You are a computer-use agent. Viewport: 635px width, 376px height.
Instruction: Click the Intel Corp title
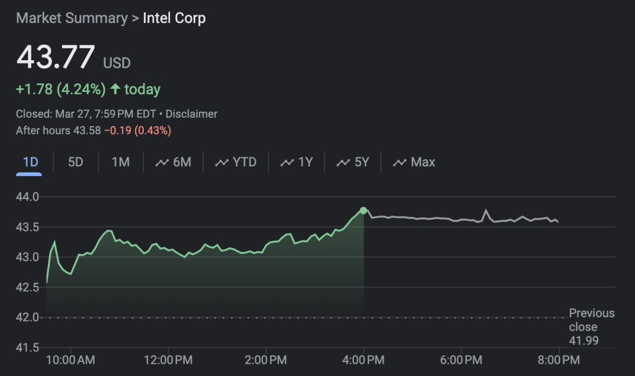174,18
